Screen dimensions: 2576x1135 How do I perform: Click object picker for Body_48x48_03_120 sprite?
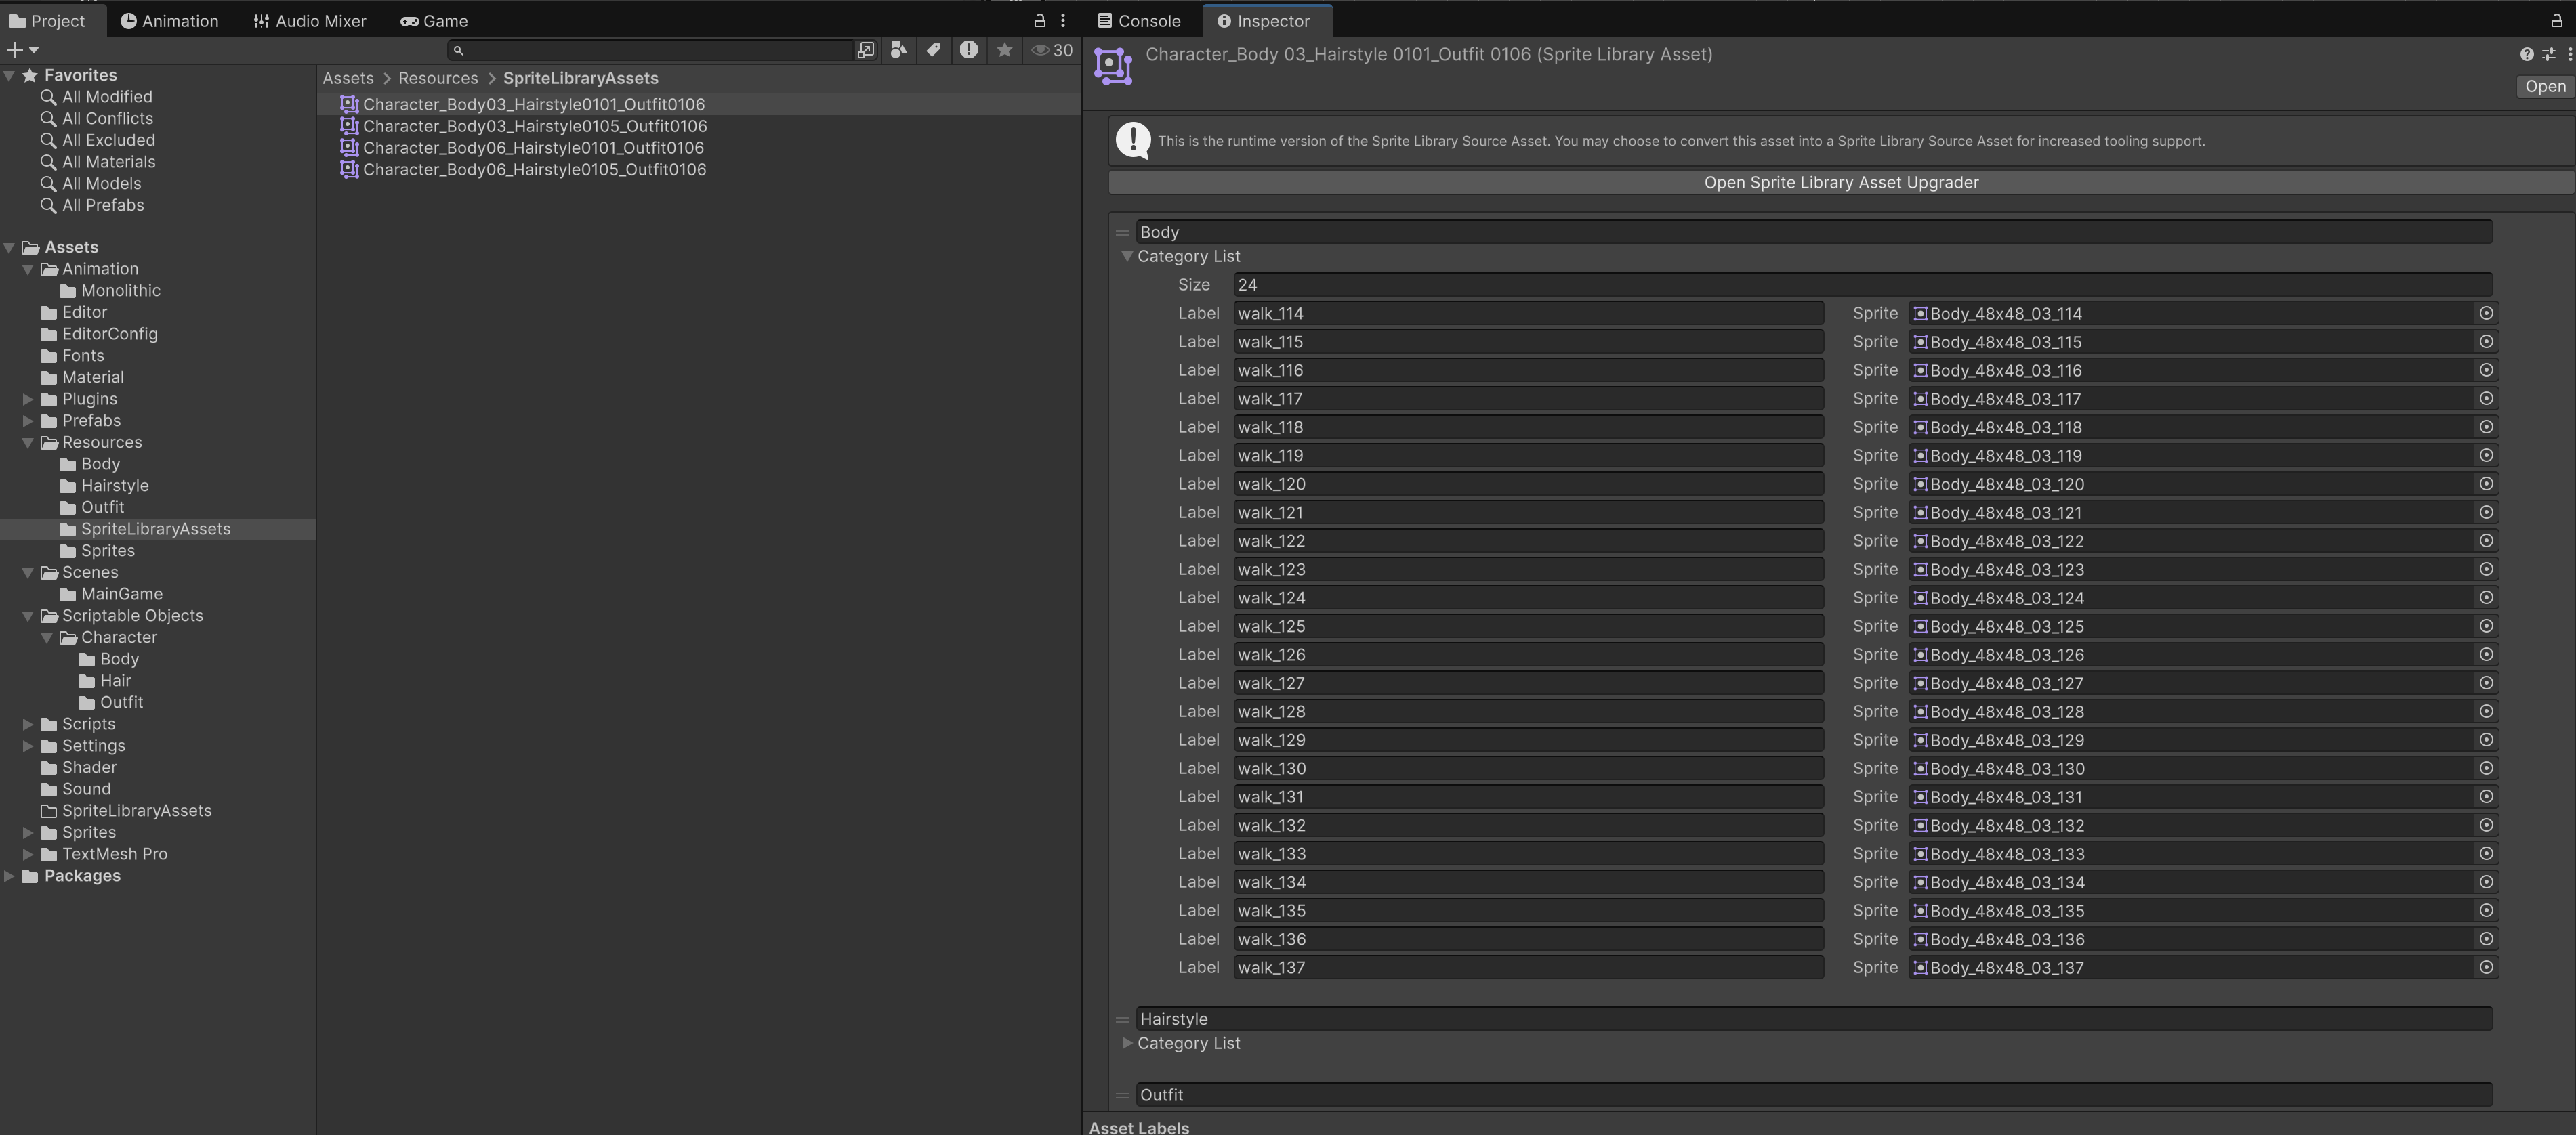(2486, 484)
